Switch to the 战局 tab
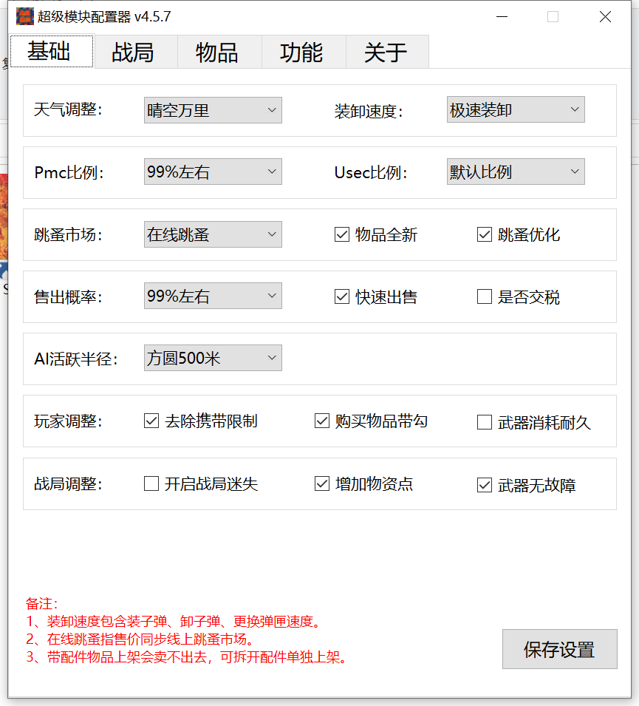The image size is (639, 706). [x=135, y=51]
